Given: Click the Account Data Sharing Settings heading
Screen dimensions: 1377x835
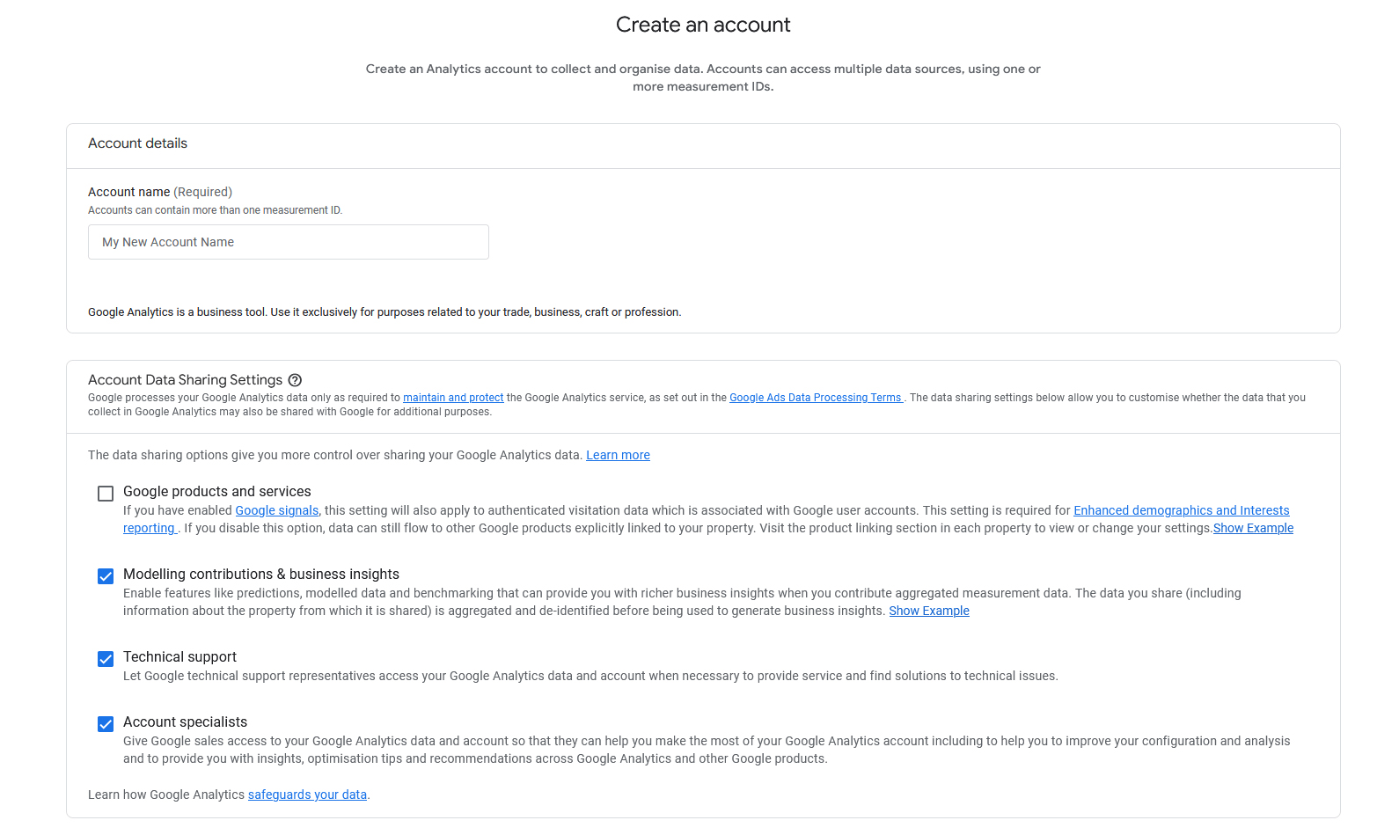Looking at the screenshot, I should pyautogui.click(x=185, y=379).
